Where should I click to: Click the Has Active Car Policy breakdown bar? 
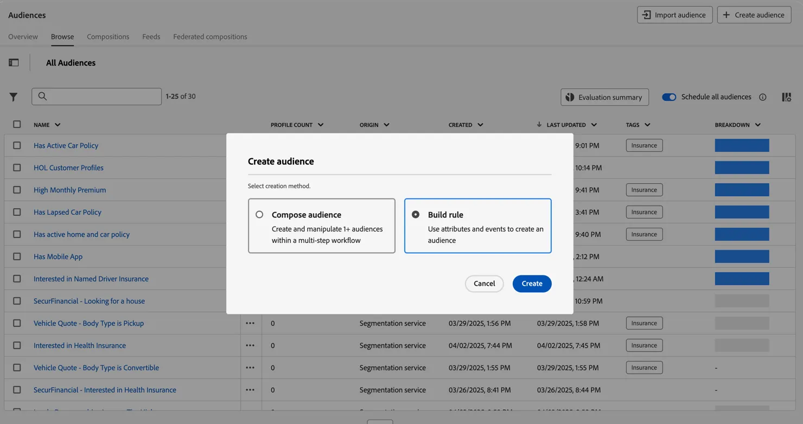(742, 145)
